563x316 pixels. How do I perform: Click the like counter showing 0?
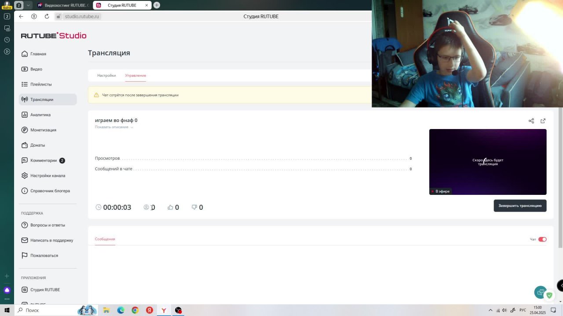point(173,207)
